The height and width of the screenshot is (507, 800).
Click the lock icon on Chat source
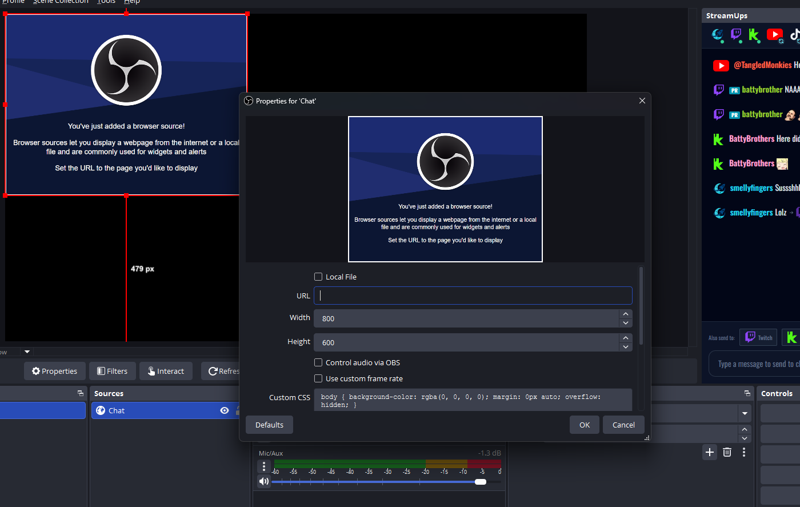(x=237, y=410)
